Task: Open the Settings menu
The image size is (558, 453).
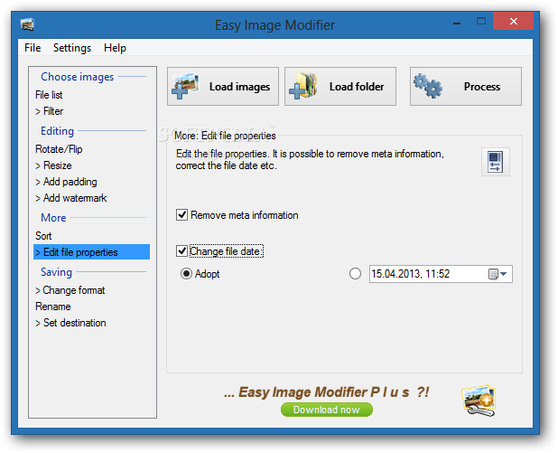Action: pyautogui.click(x=72, y=48)
